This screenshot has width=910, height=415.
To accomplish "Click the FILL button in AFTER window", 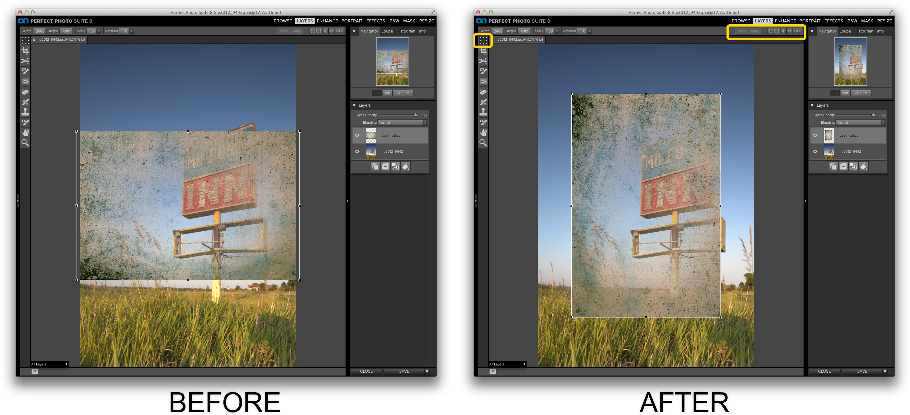I will 797,31.
